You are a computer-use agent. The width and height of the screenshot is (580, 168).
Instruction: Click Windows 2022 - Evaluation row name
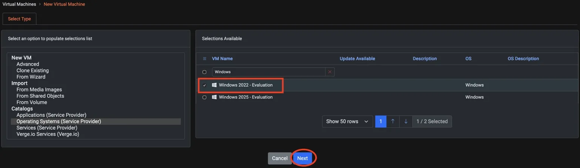point(246,85)
